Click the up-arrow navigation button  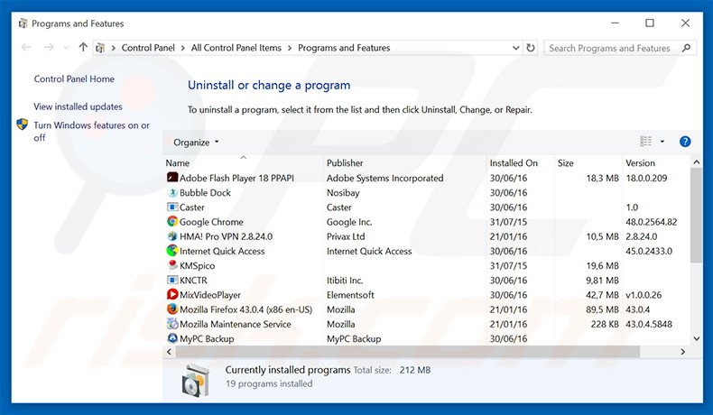pyautogui.click(x=84, y=48)
